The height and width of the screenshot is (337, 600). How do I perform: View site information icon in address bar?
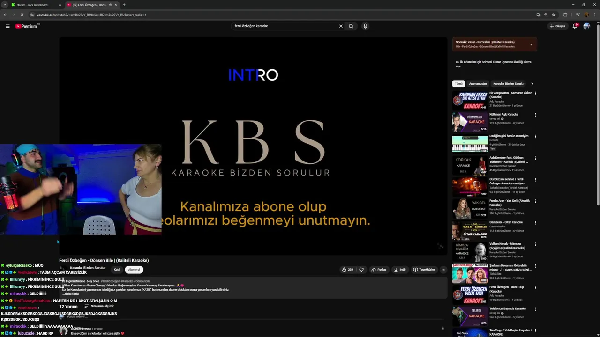pyautogui.click(x=32, y=15)
